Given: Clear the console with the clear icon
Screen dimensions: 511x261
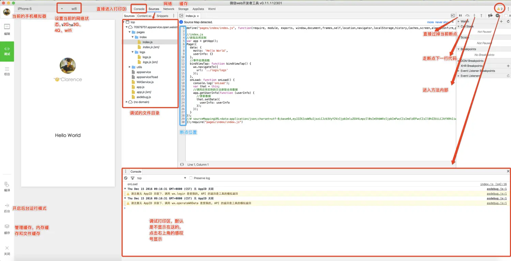Looking at the screenshot, I should (x=126, y=178).
